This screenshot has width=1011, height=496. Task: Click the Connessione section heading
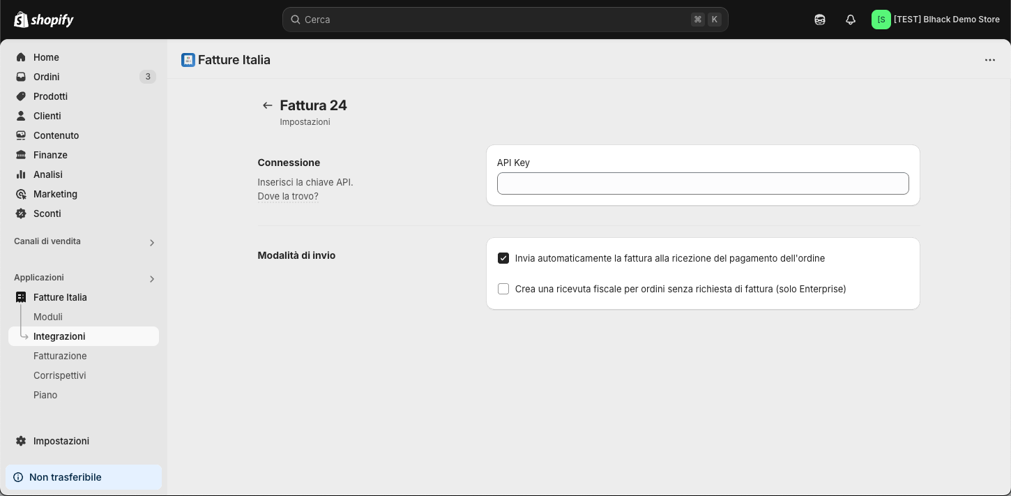[x=289, y=163]
